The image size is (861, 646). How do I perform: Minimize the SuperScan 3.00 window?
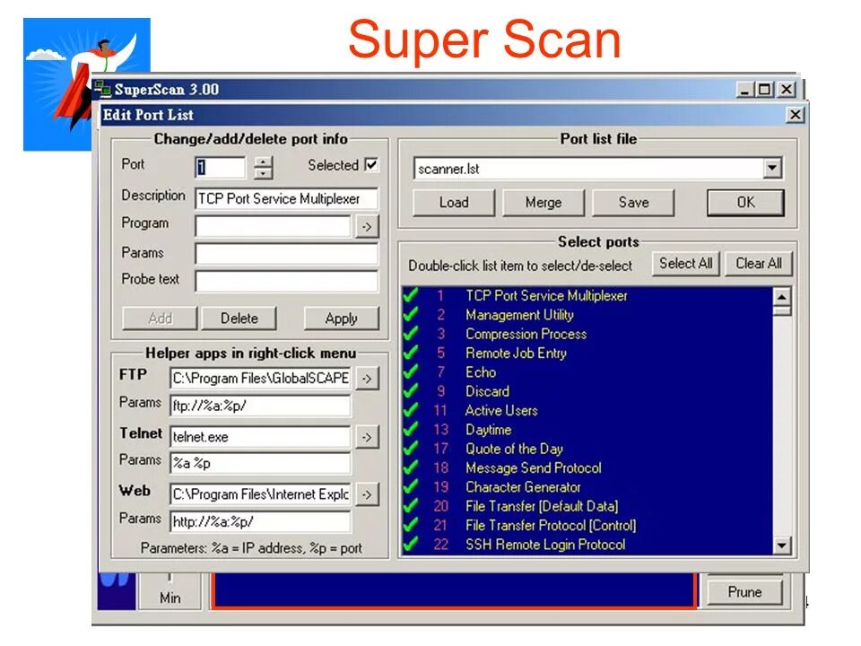tap(744, 90)
